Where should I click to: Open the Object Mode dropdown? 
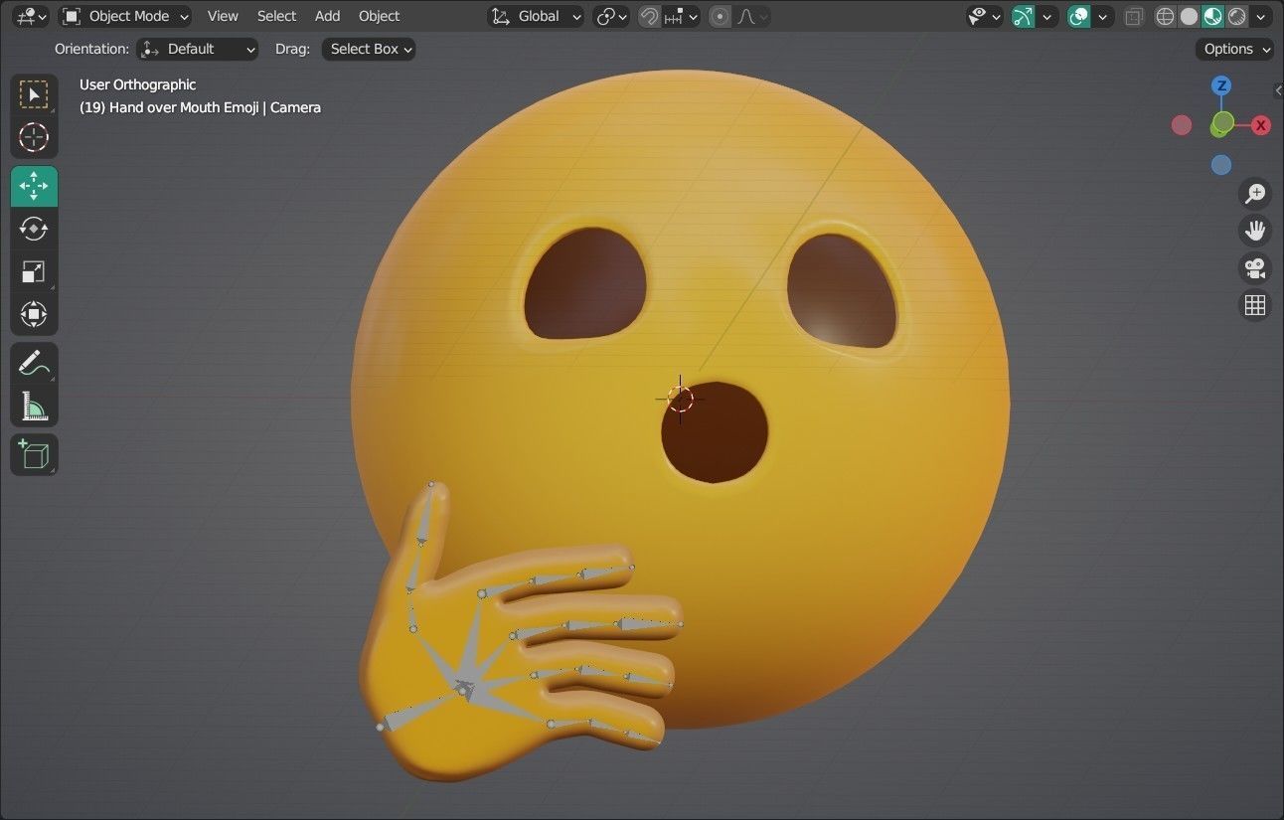pos(124,16)
